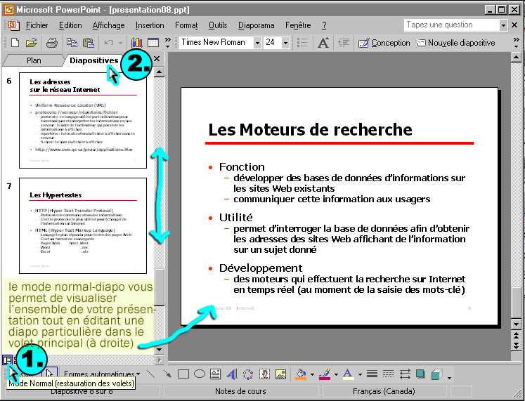The height and width of the screenshot is (401, 525).
Task: Switch to the Plan tab
Action: click(x=34, y=60)
